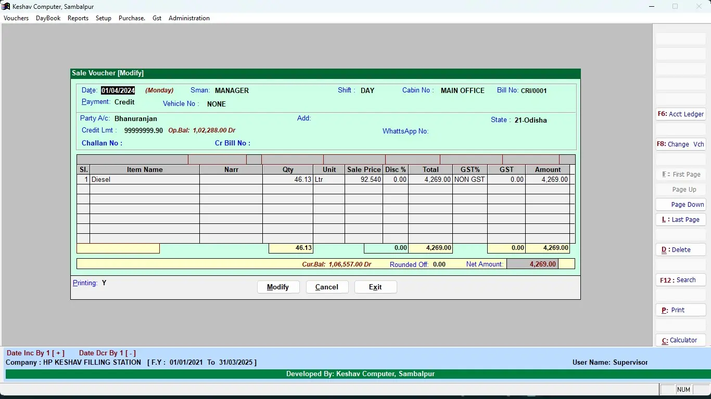
Task: Click the Delete voucher button
Action: [681, 250]
